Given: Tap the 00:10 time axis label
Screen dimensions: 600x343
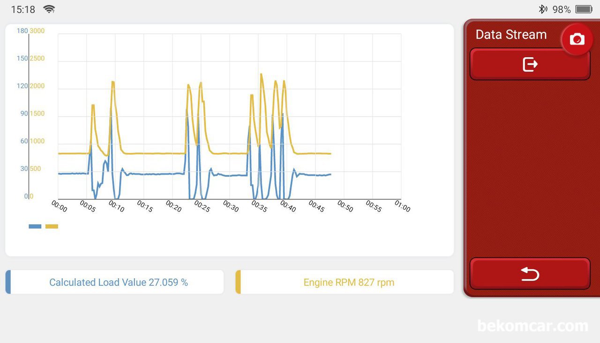Looking at the screenshot, I should click(116, 206).
